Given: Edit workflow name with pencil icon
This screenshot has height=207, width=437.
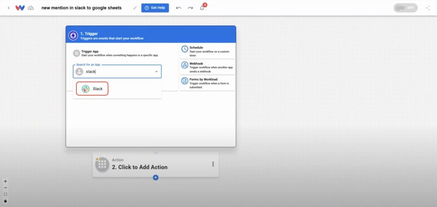Looking at the screenshot, I should click(x=135, y=8).
